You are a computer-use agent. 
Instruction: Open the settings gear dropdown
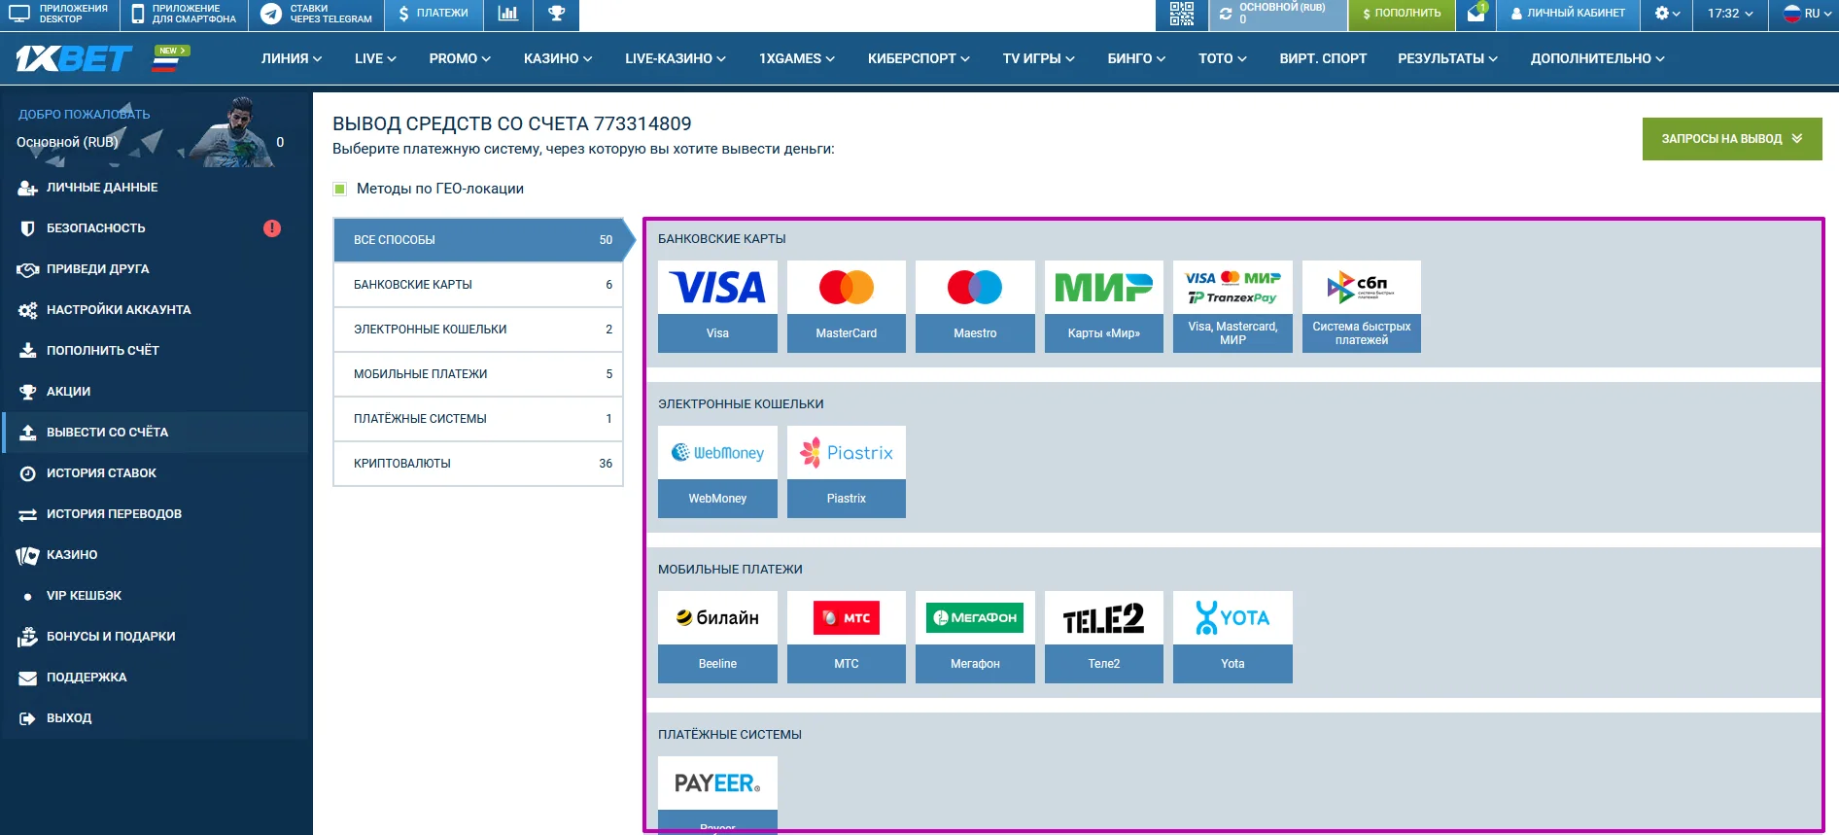1667,14
